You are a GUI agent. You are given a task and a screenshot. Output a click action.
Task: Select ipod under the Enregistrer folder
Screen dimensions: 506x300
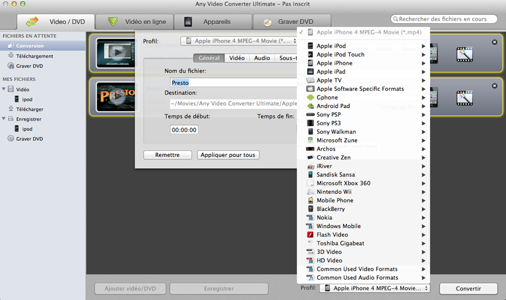click(27, 129)
